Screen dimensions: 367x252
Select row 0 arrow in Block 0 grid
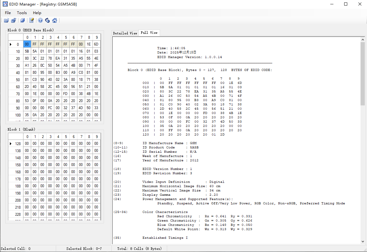point(11,44)
